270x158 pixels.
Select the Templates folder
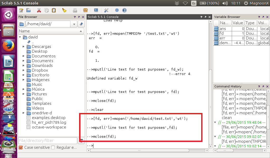coord(41,103)
